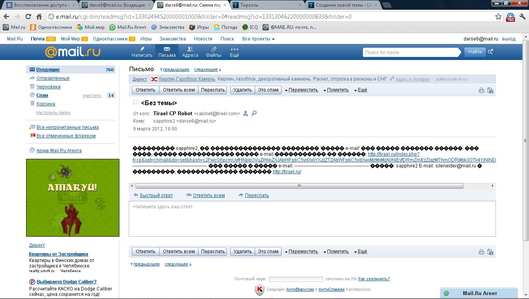Open Настроить папки link

coord(53,113)
